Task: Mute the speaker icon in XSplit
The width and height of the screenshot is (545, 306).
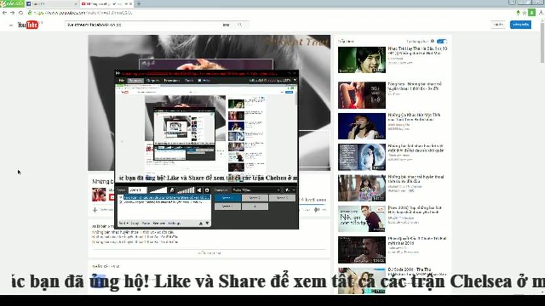Action: click(x=199, y=190)
